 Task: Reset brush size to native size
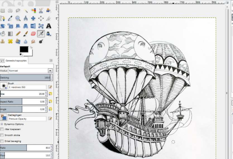50,94
